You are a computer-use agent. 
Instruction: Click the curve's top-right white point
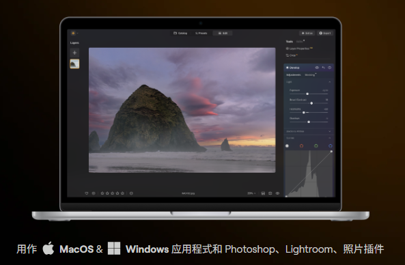(x=331, y=152)
